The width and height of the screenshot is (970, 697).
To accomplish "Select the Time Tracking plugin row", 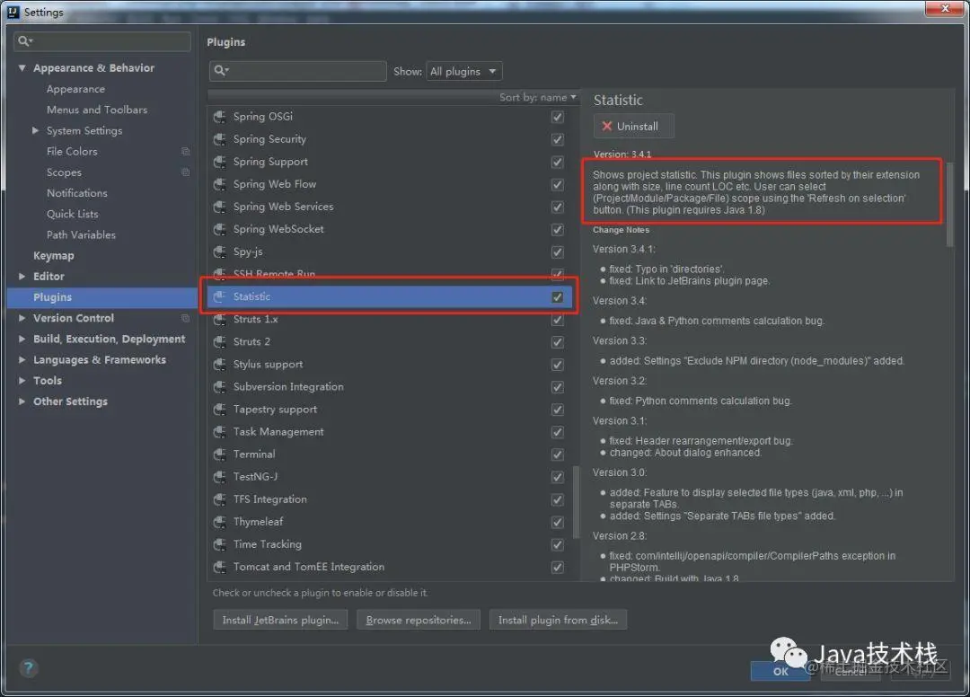I will 388,544.
